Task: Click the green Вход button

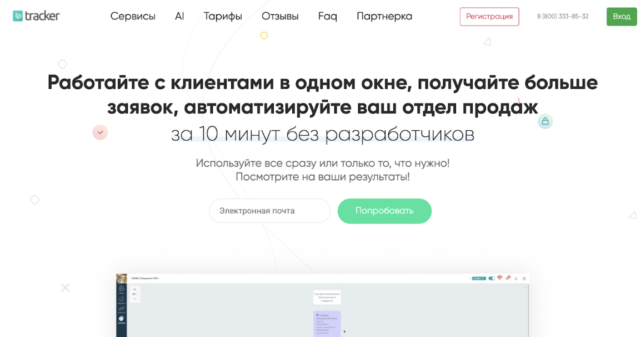Action: [x=622, y=17]
